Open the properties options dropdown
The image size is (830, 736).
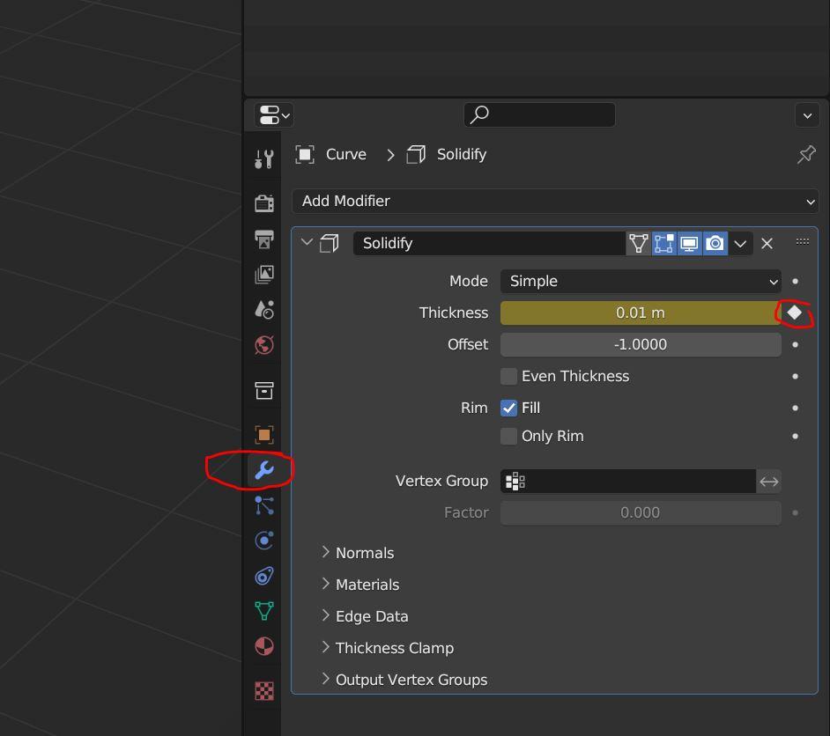[x=807, y=115]
